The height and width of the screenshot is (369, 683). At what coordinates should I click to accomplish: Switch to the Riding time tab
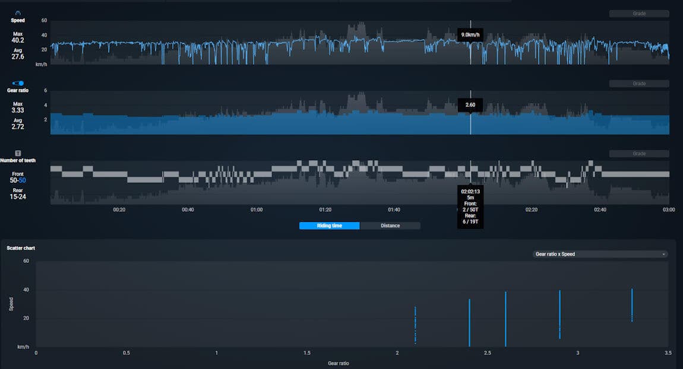tap(329, 225)
